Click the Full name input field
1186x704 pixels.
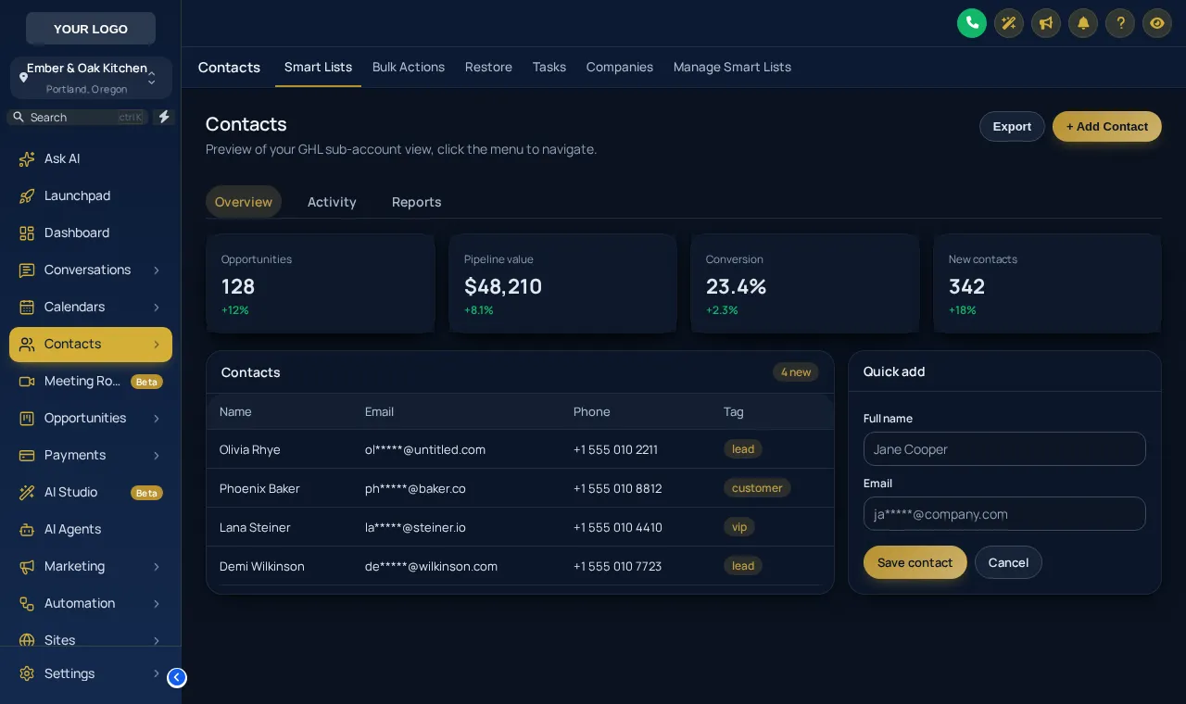(x=1004, y=449)
